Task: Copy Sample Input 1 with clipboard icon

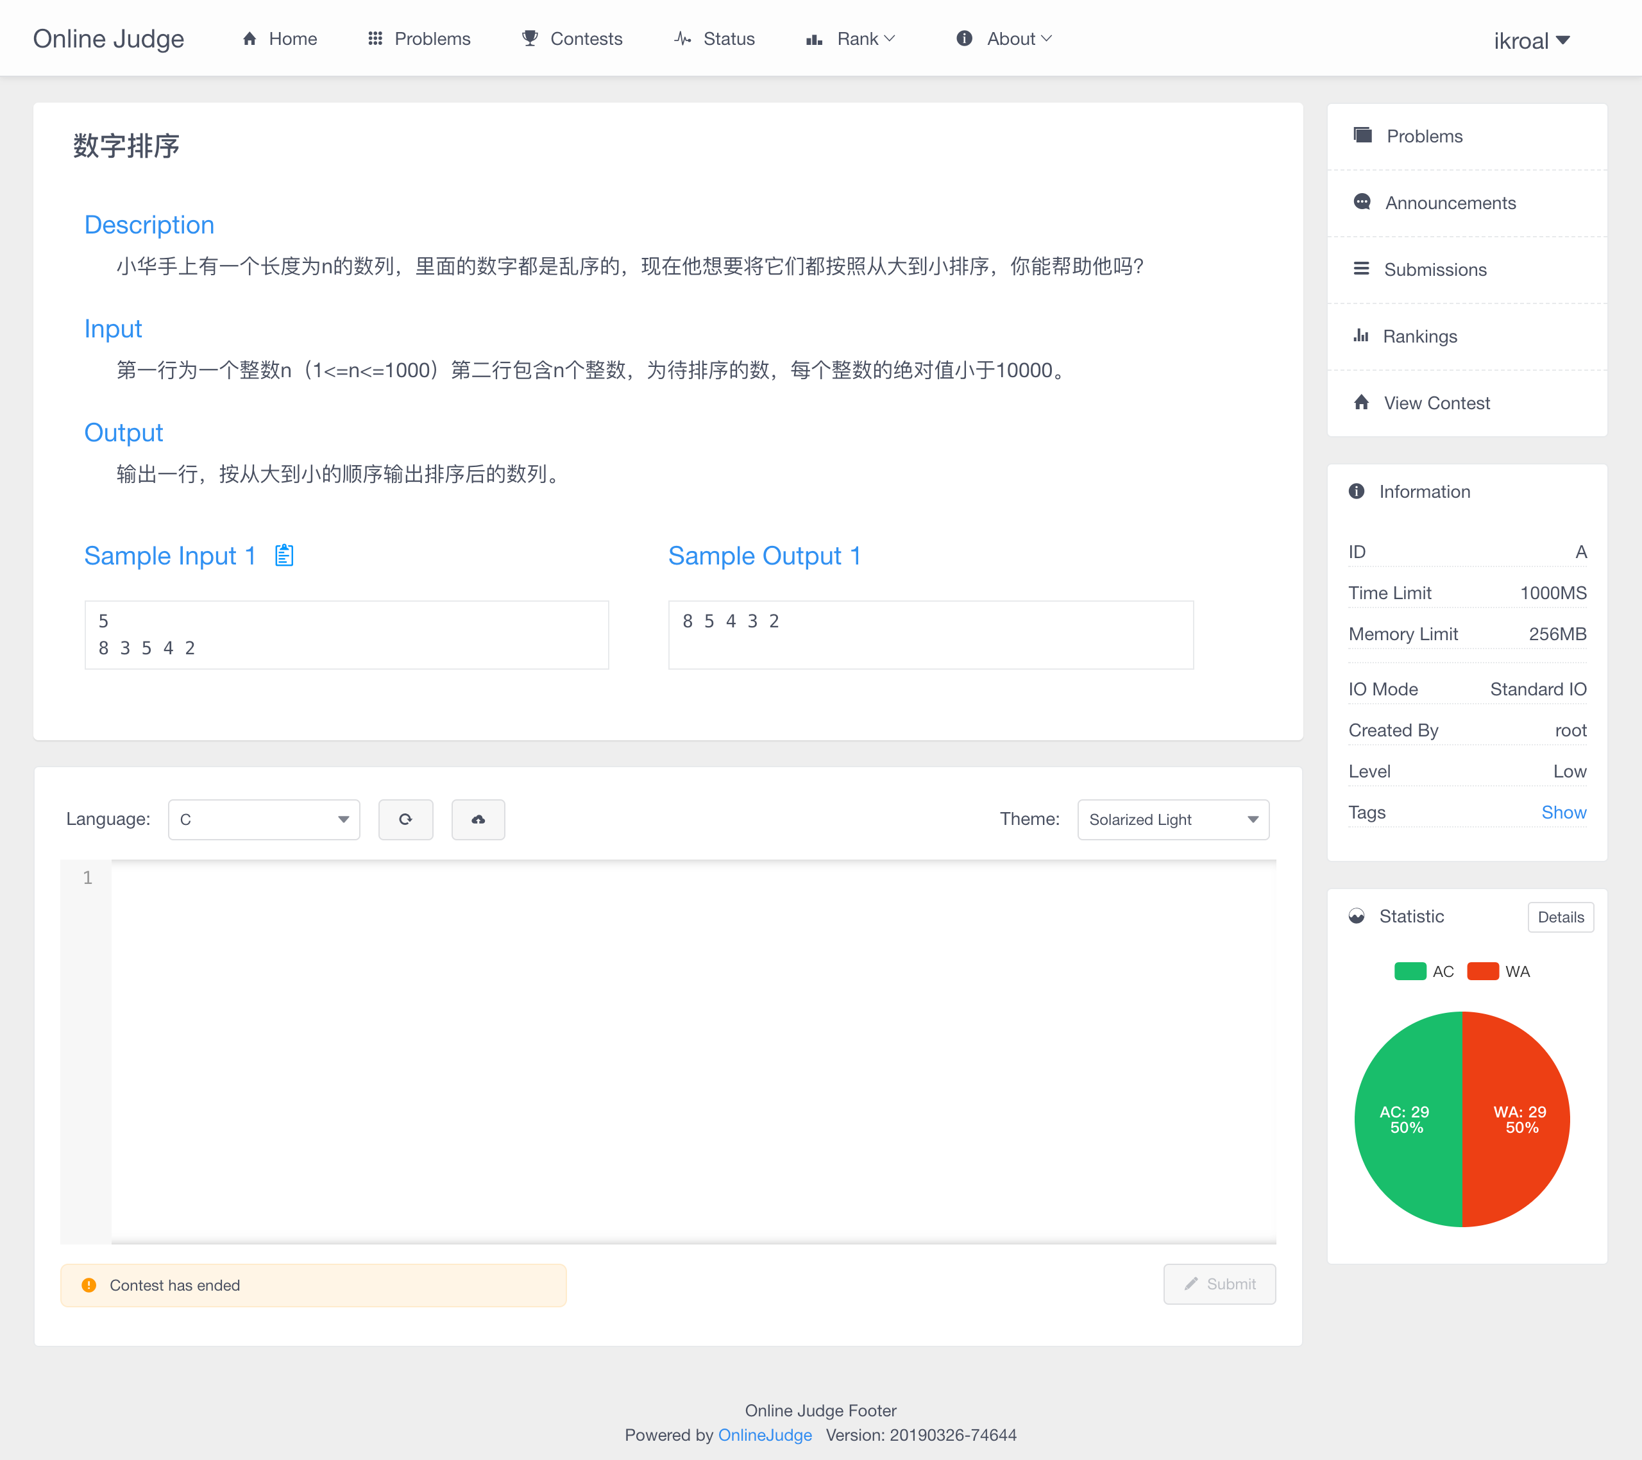Action: [x=284, y=556]
